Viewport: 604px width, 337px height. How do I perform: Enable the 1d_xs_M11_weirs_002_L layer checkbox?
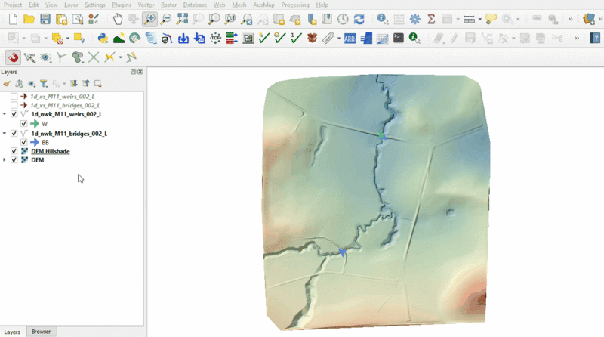14,97
